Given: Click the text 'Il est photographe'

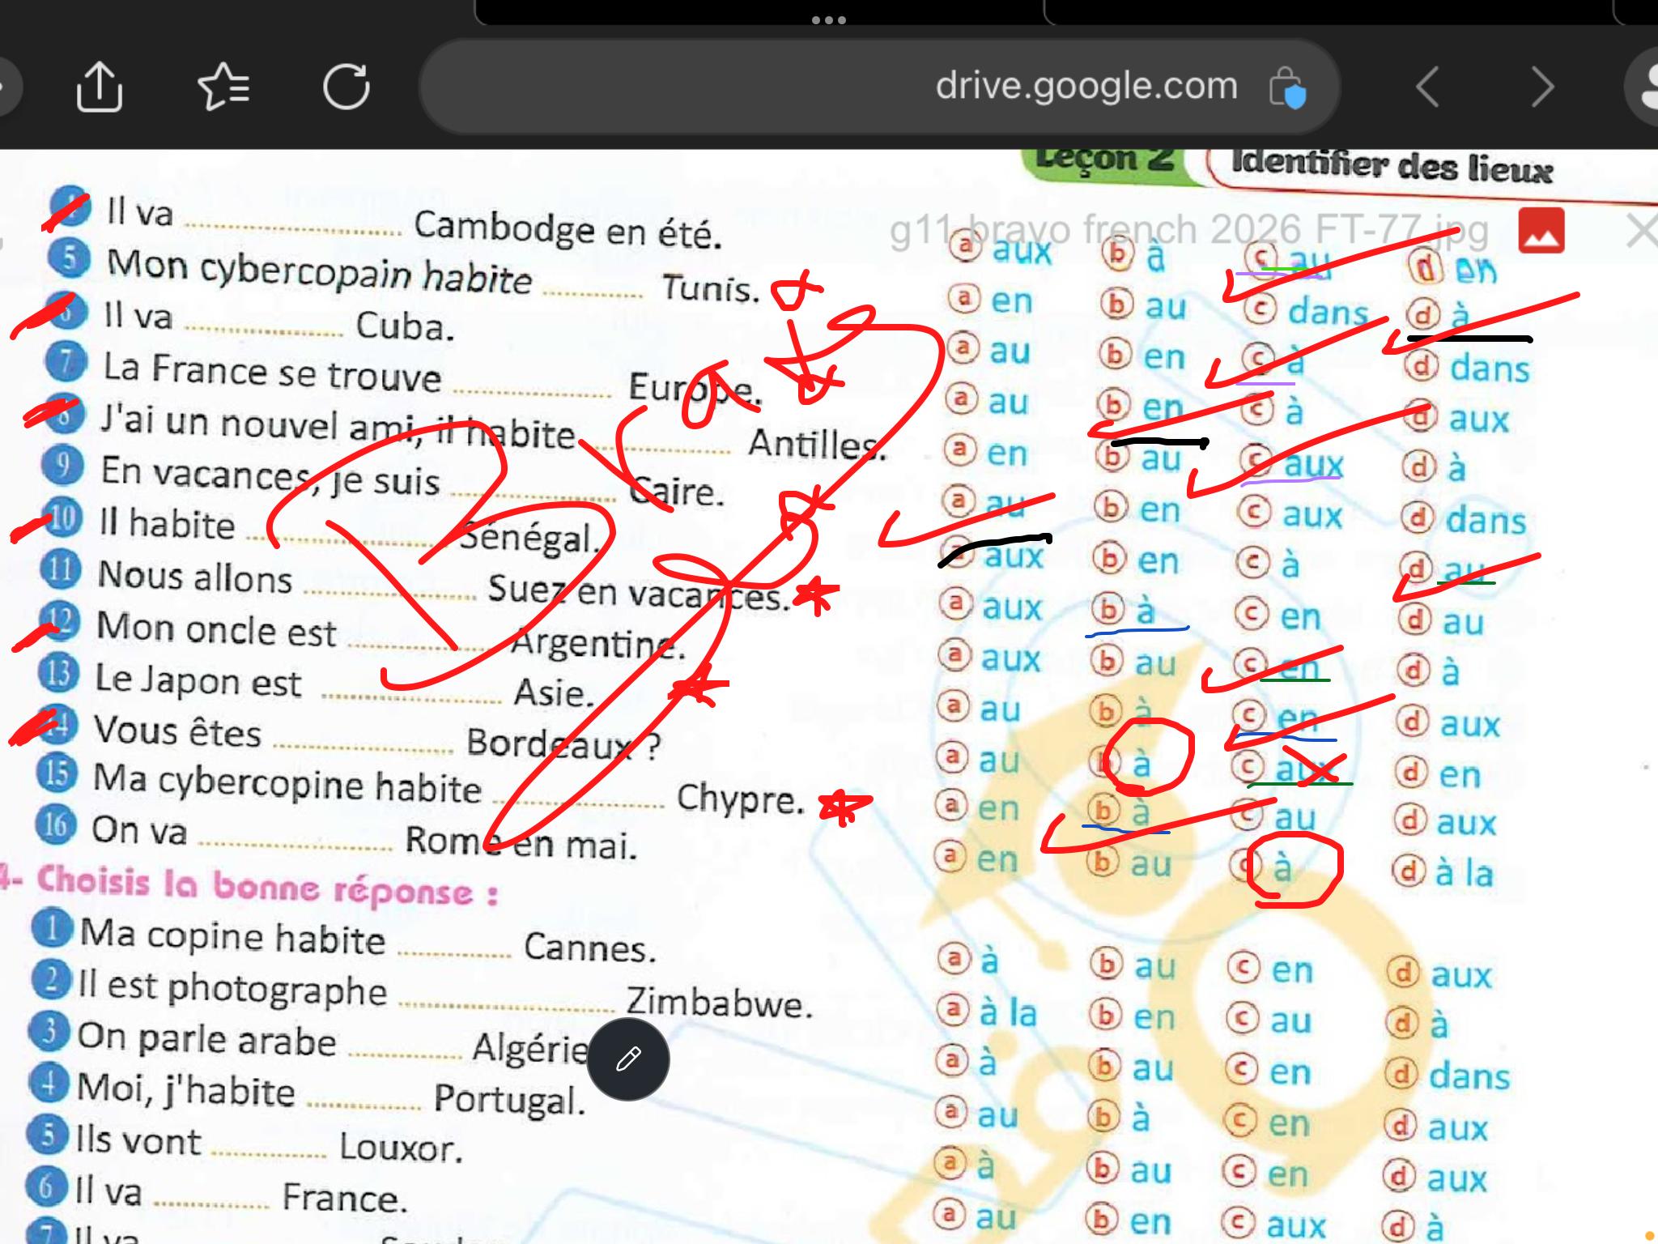Looking at the screenshot, I should coord(232,988).
